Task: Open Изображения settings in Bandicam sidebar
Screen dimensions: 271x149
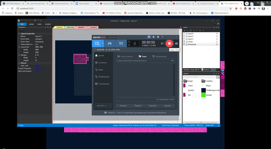Action: pyautogui.click(x=103, y=77)
